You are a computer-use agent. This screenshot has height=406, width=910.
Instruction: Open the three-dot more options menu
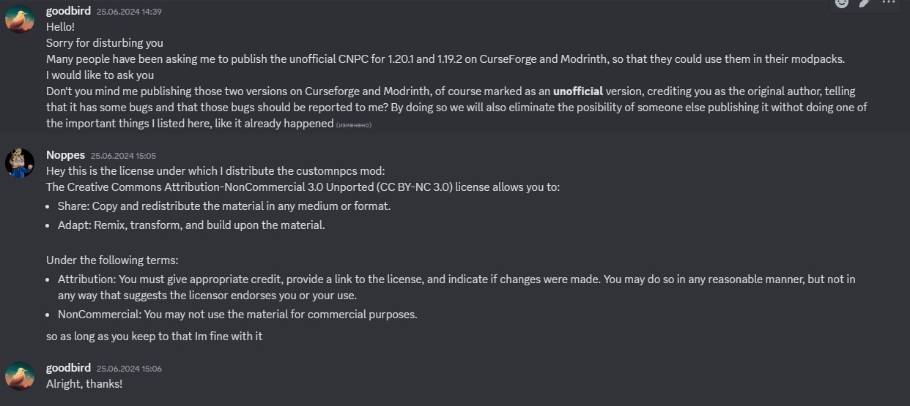point(888,3)
